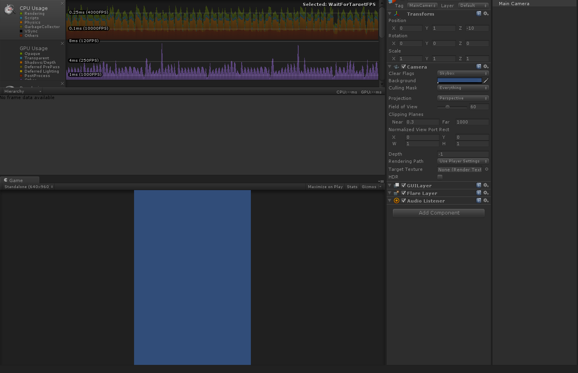Click the Depth input field

pos(463,154)
